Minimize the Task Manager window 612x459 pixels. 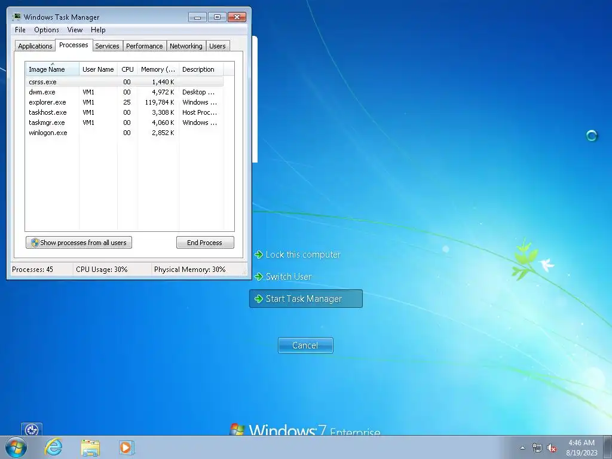tap(197, 17)
